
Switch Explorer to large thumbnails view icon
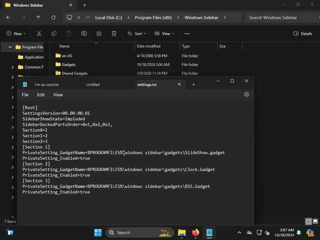point(315,221)
